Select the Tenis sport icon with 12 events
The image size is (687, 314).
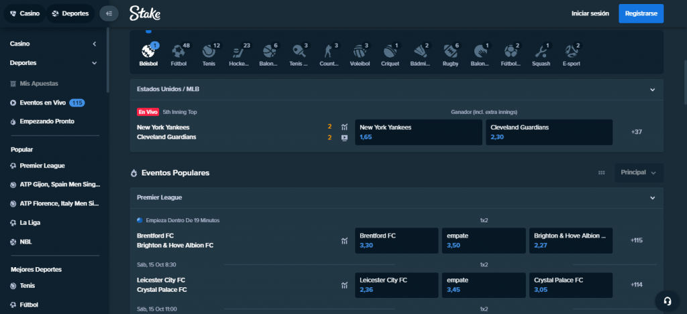[209, 52]
